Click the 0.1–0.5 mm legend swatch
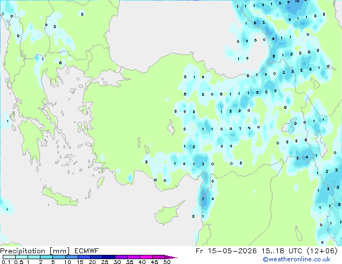This screenshot has width=342, height=264. coord(9,257)
